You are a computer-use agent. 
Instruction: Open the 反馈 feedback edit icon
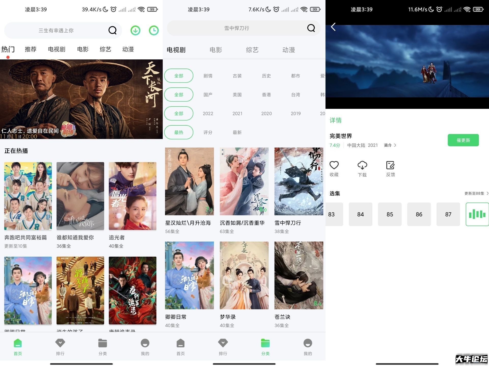click(x=390, y=165)
